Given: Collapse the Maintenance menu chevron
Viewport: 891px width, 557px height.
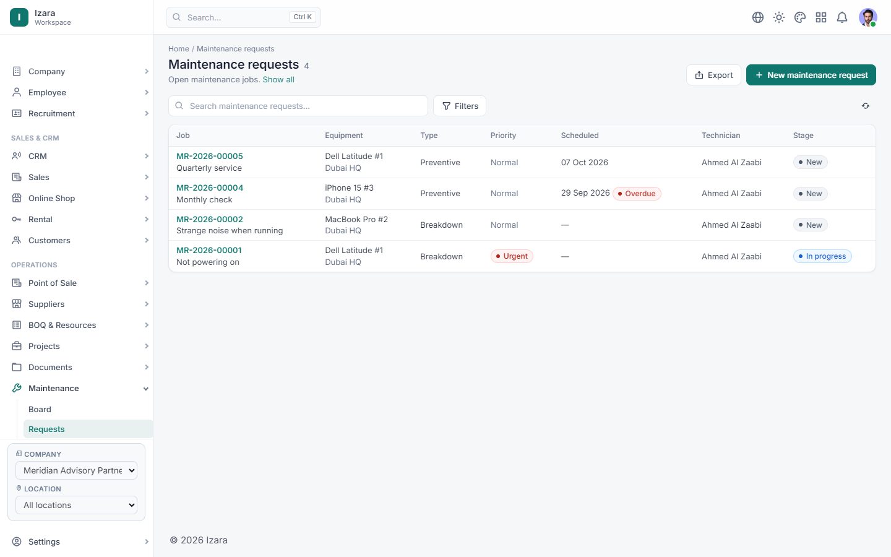Looking at the screenshot, I should (146, 389).
